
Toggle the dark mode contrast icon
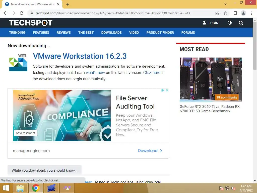230,23
